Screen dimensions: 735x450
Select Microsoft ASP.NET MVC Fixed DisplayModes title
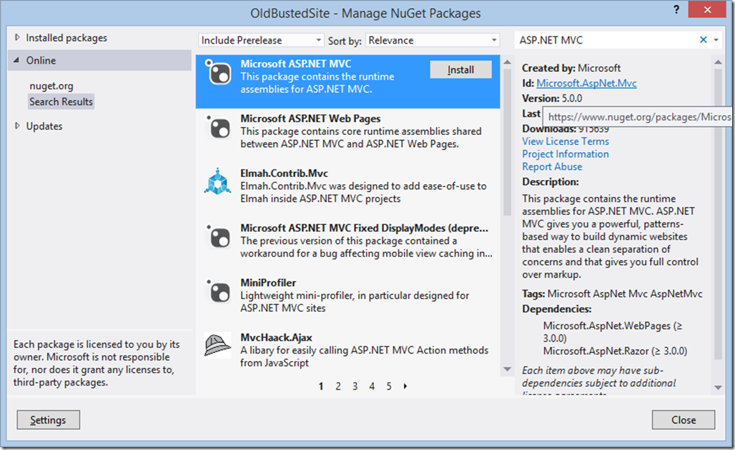(364, 228)
